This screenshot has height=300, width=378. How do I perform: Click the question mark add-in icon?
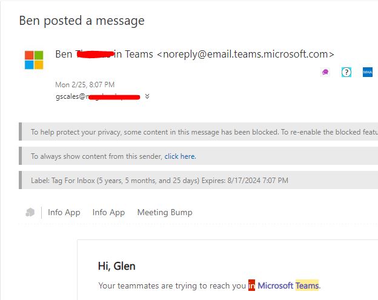point(346,72)
